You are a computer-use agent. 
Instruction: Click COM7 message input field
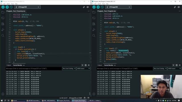[34, 69]
